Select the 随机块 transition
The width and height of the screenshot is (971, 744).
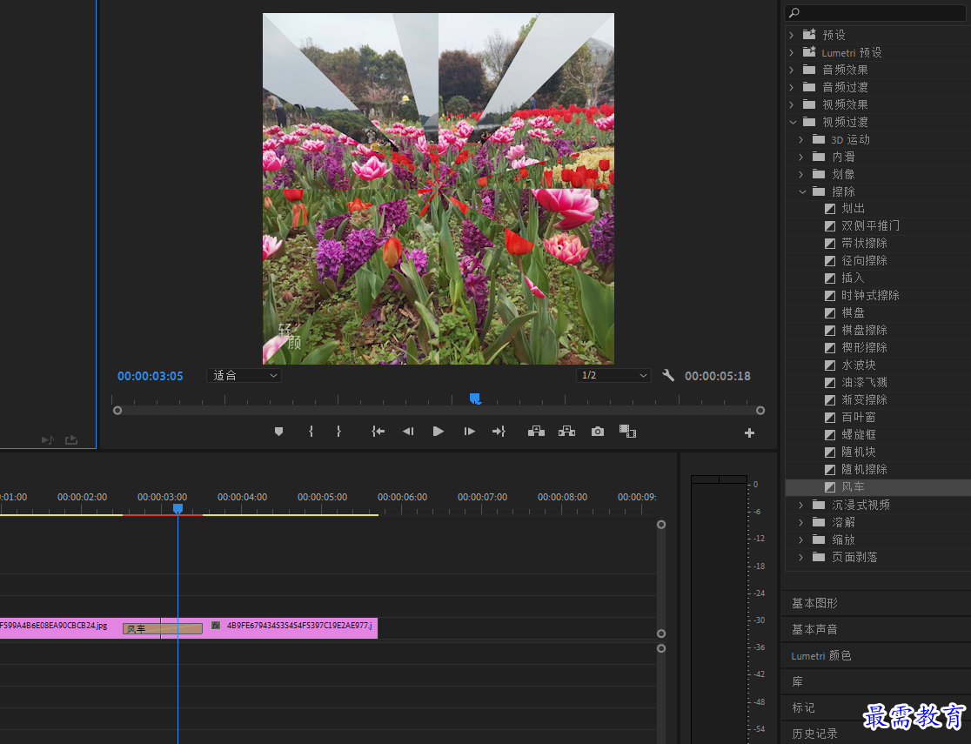click(858, 452)
